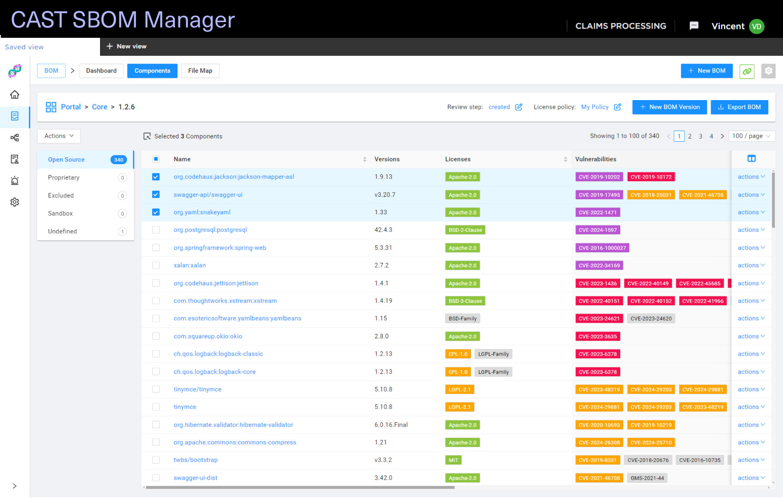Select the org.postgresql:postgresql checkbox

pos(156,230)
